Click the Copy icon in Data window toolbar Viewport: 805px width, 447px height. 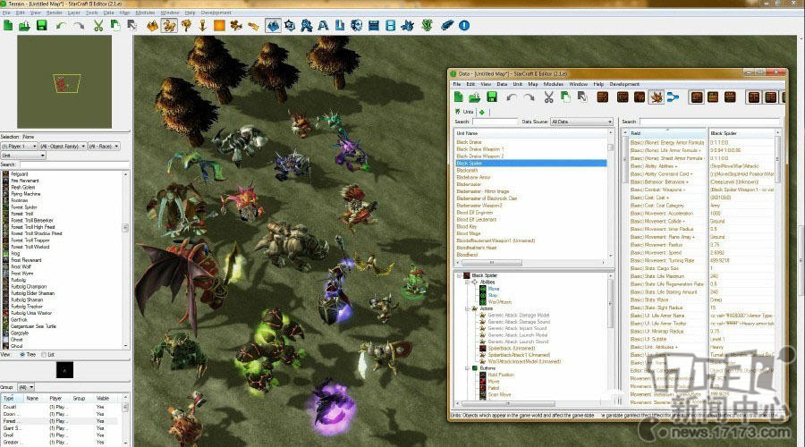coord(566,97)
